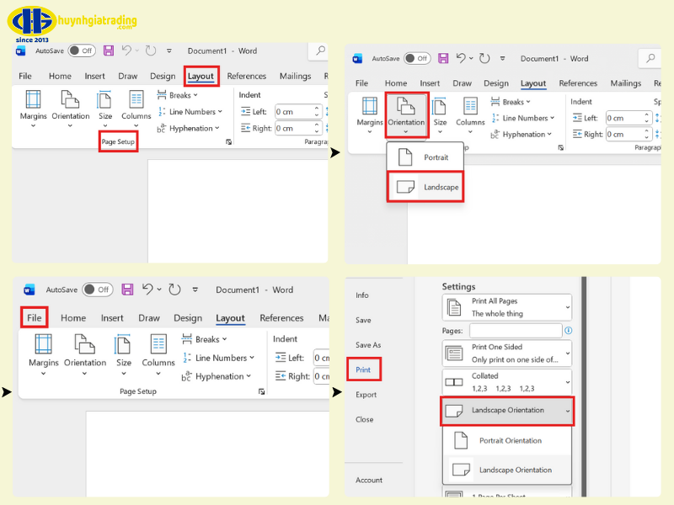Click Export in the backstage sidebar
This screenshot has height=505, width=674.
(x=366, y=394)
